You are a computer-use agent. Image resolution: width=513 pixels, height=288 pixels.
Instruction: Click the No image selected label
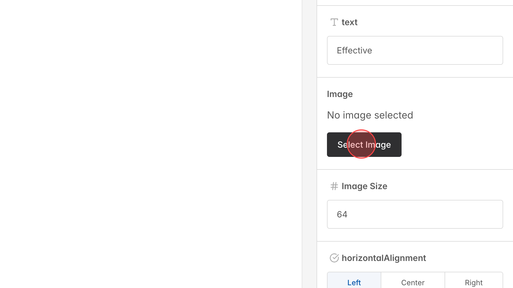(370, 115)
